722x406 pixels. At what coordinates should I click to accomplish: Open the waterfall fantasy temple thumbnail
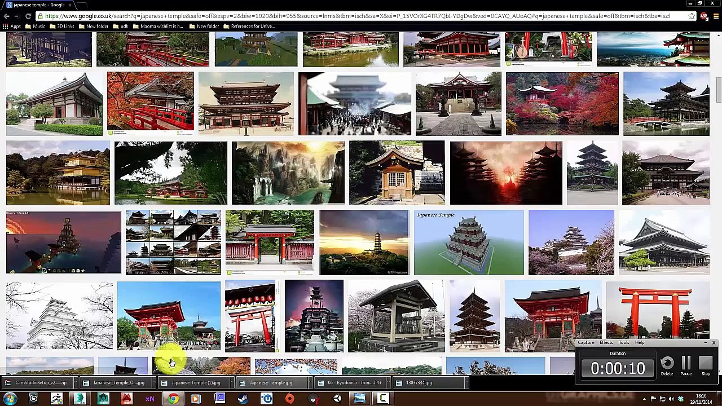click(288, 173)
